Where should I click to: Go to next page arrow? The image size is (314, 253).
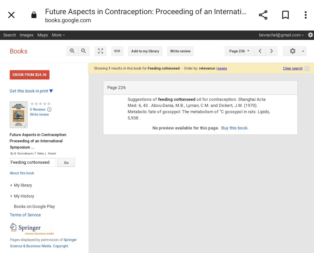pos(271,51)
